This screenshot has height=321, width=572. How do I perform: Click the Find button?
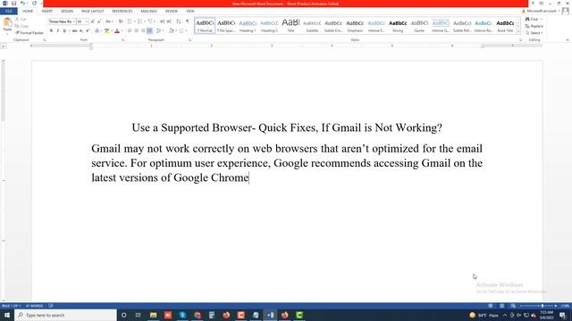pos(534,19)
